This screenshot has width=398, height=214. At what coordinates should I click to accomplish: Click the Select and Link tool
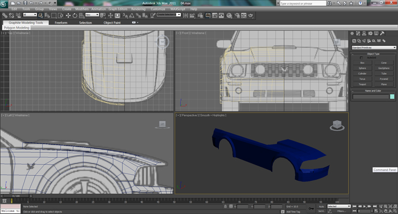click(x=4, y=16)
